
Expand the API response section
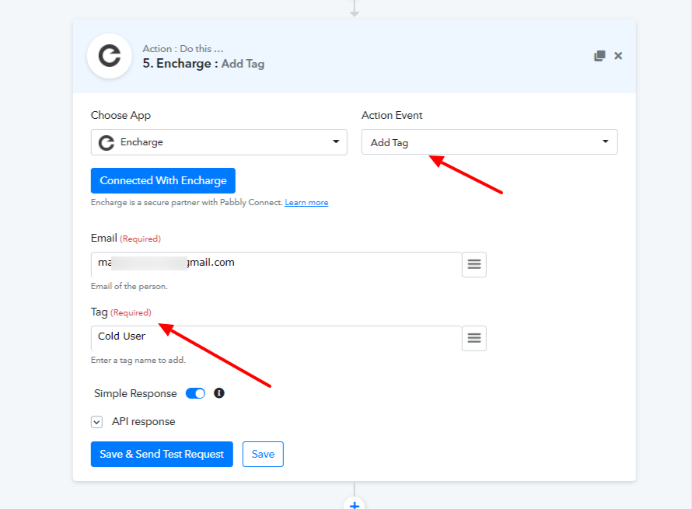(96, 422)
